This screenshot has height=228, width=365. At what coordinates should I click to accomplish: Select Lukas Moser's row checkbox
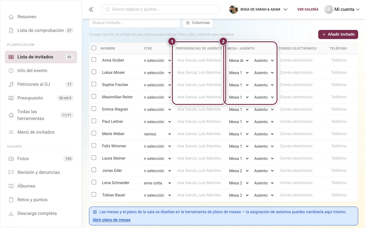click(94, 72)
